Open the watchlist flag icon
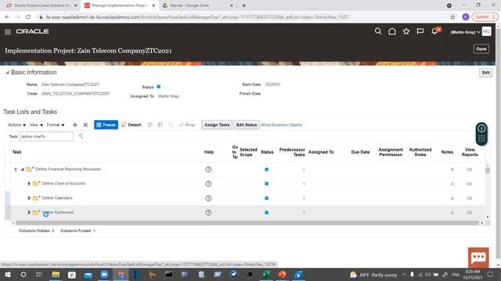The image size is (501, 281). (x=420, y=31)
